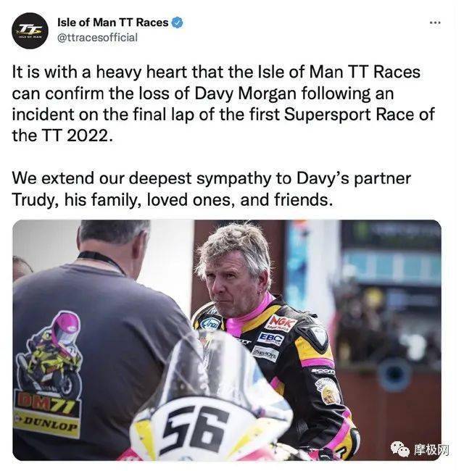The height and width of the screenshot is (471, 464).
Task: Visit the Isle of Man TT Races account name
Action: [x=112, y=22]
